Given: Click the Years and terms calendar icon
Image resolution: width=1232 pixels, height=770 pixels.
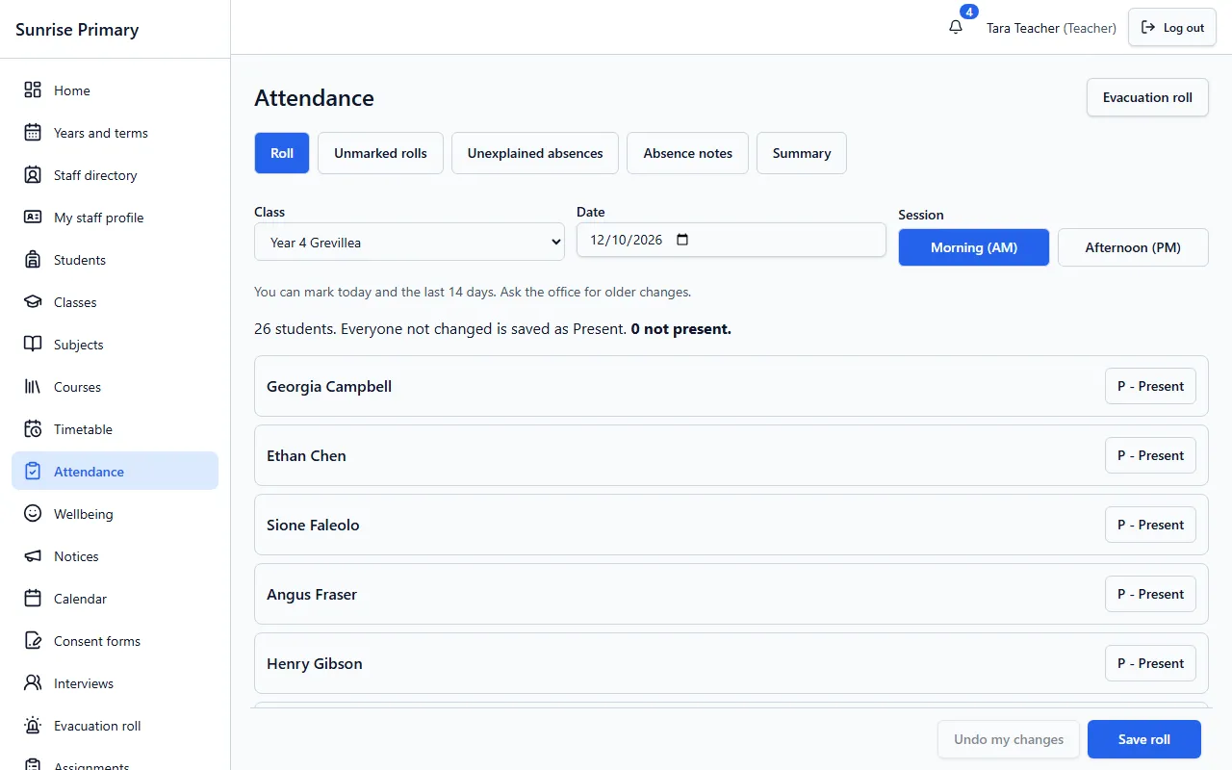Looking at the screenshot, I should 33,133.
